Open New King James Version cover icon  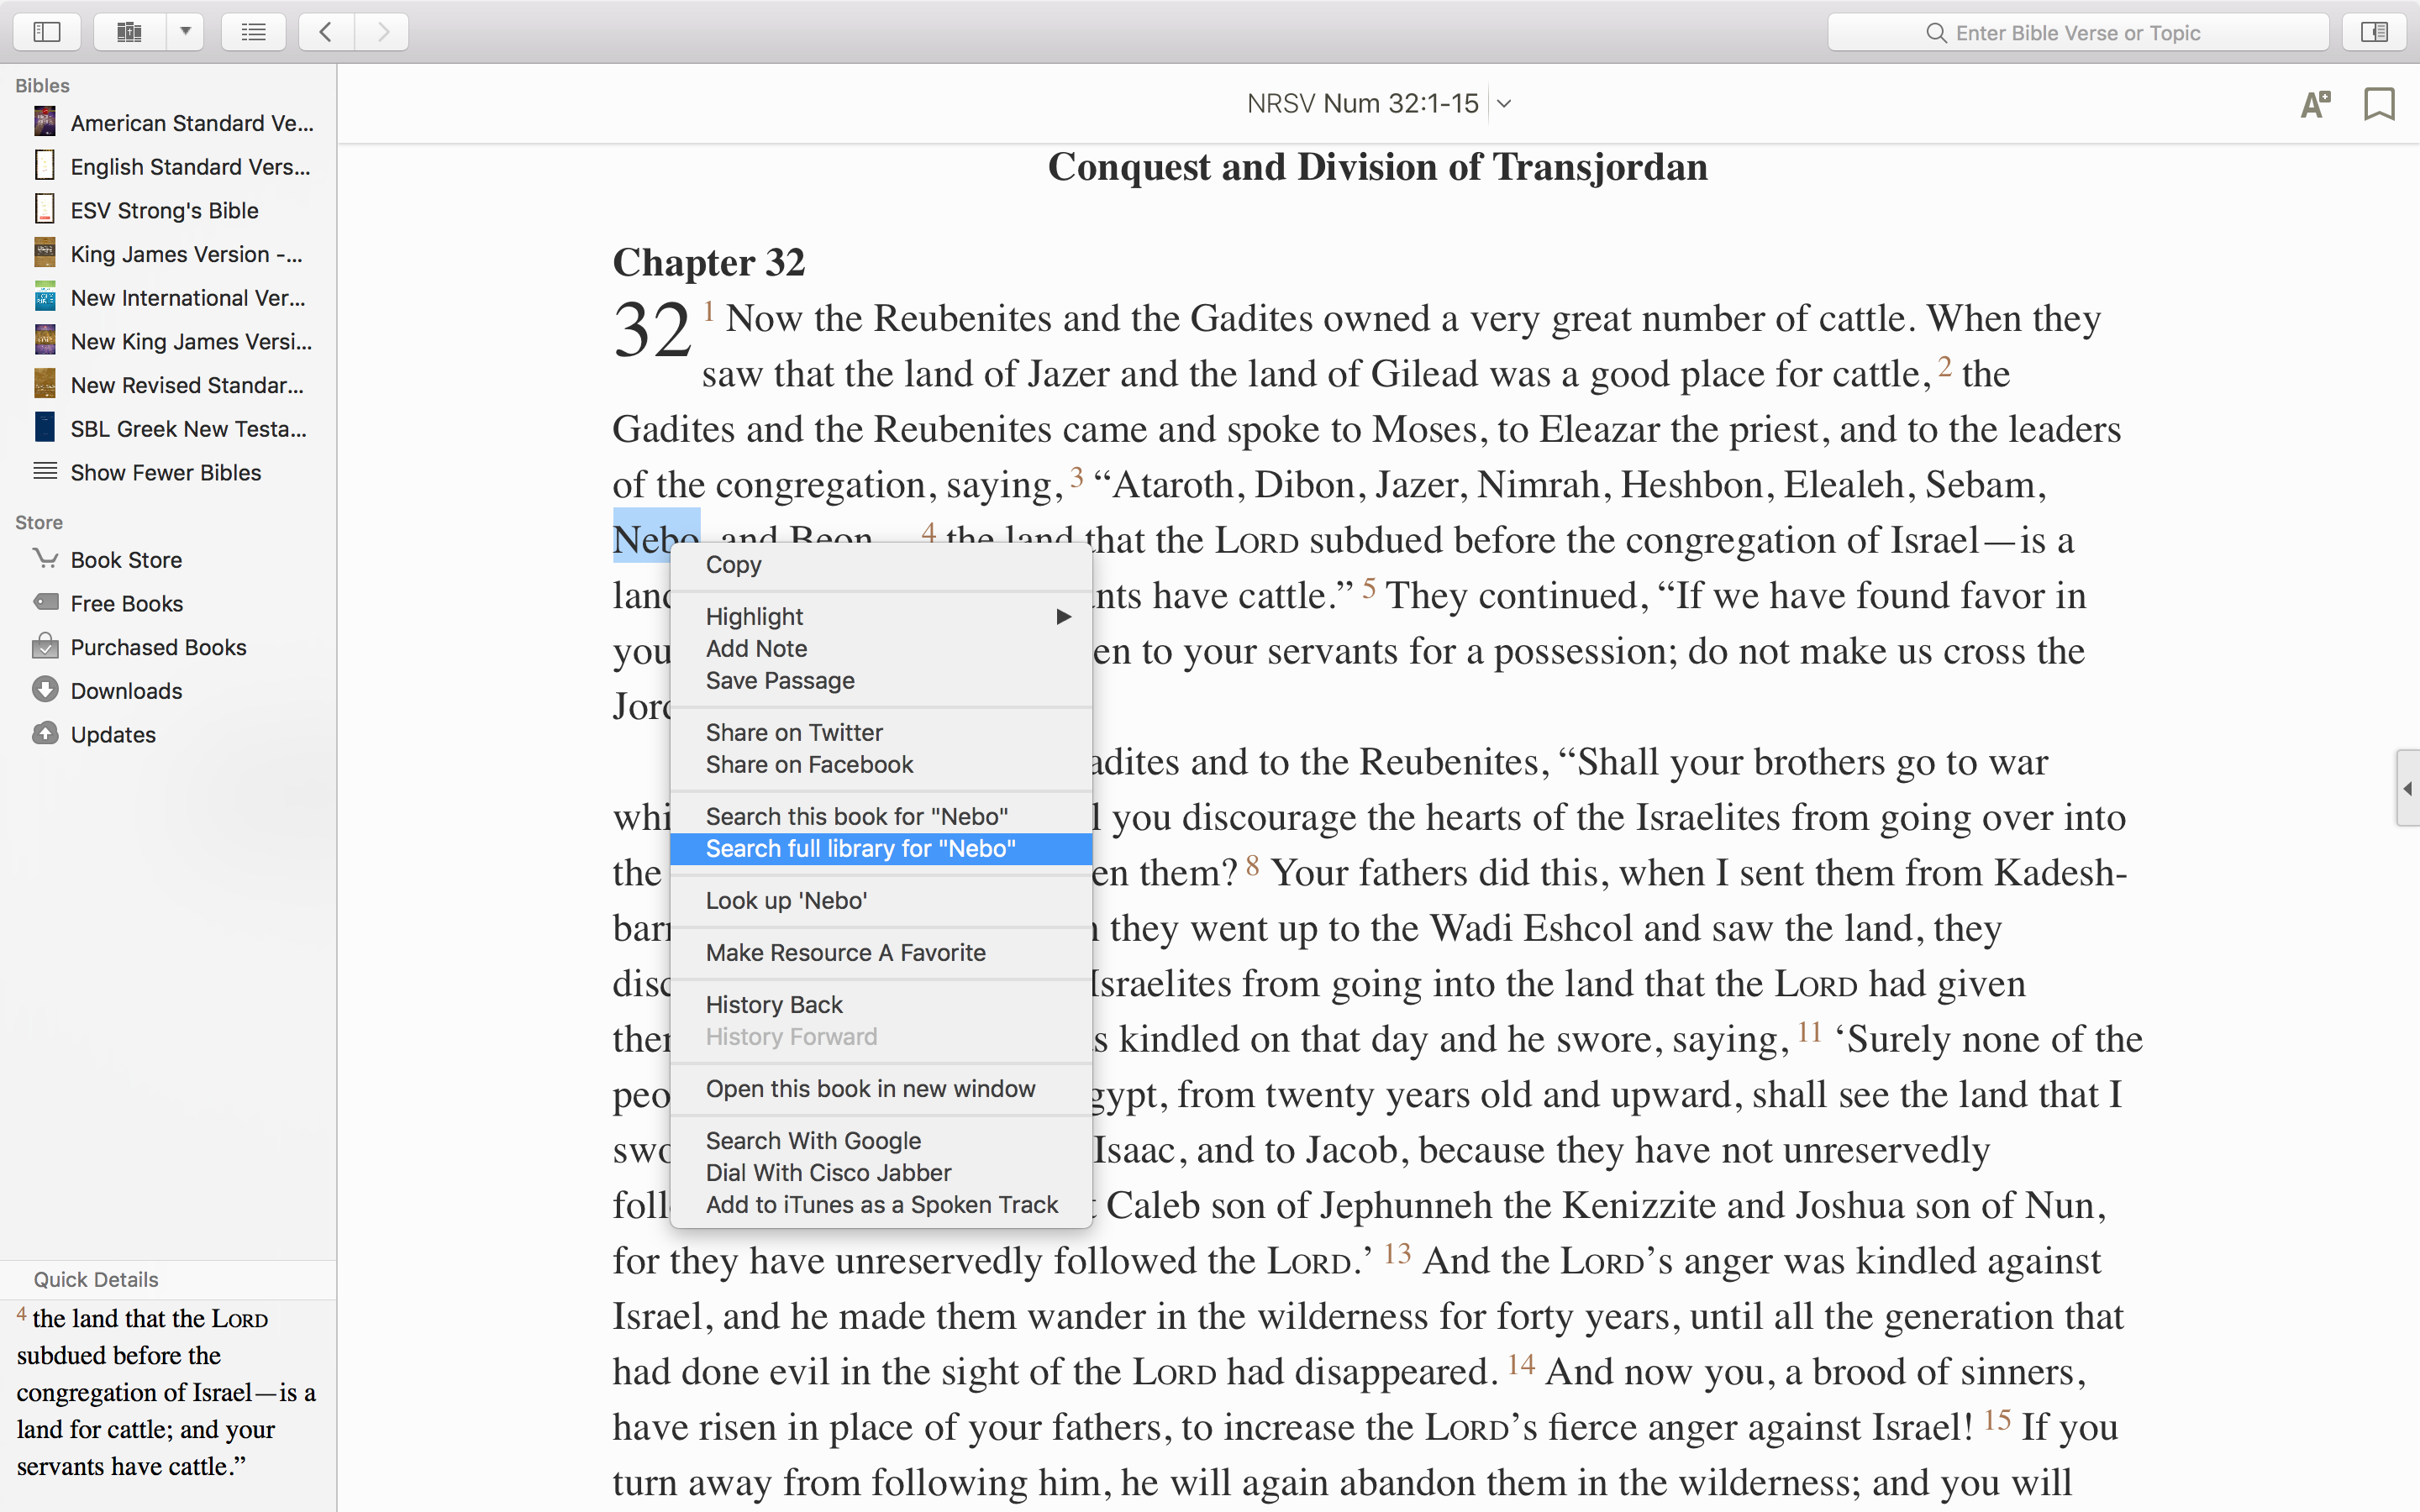click(x=45, y=340)
